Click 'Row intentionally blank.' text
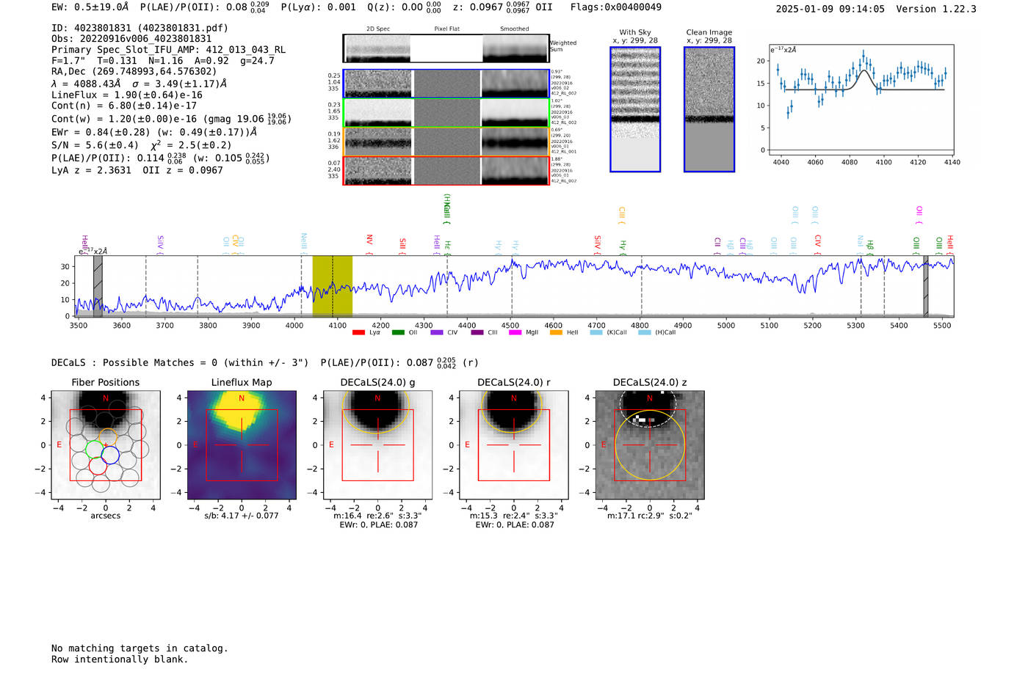1028x699 pixels. click(120, 659)
